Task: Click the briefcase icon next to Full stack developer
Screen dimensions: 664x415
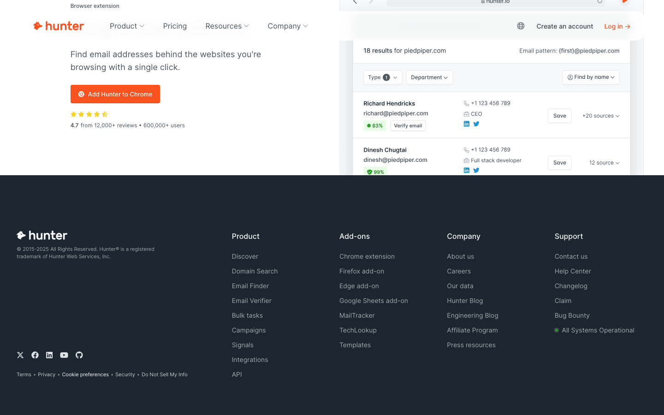Action: coord(466,160)
